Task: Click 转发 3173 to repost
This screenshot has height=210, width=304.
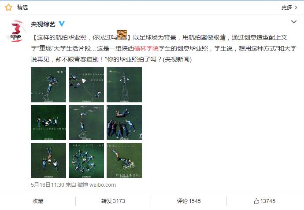Action: click(x=113, y=201)
